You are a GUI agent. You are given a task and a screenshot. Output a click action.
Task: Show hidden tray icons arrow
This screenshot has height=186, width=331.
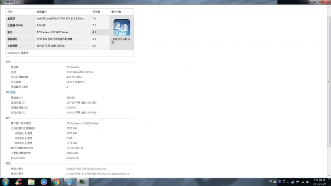click(288, 182)
